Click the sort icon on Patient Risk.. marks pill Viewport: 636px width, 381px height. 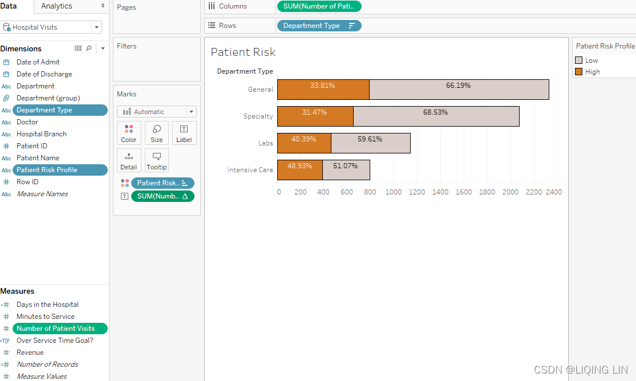[185, 183]
